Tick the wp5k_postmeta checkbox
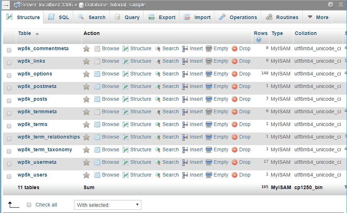This screenshot has height=213, width=347. (x=9, y=88)
